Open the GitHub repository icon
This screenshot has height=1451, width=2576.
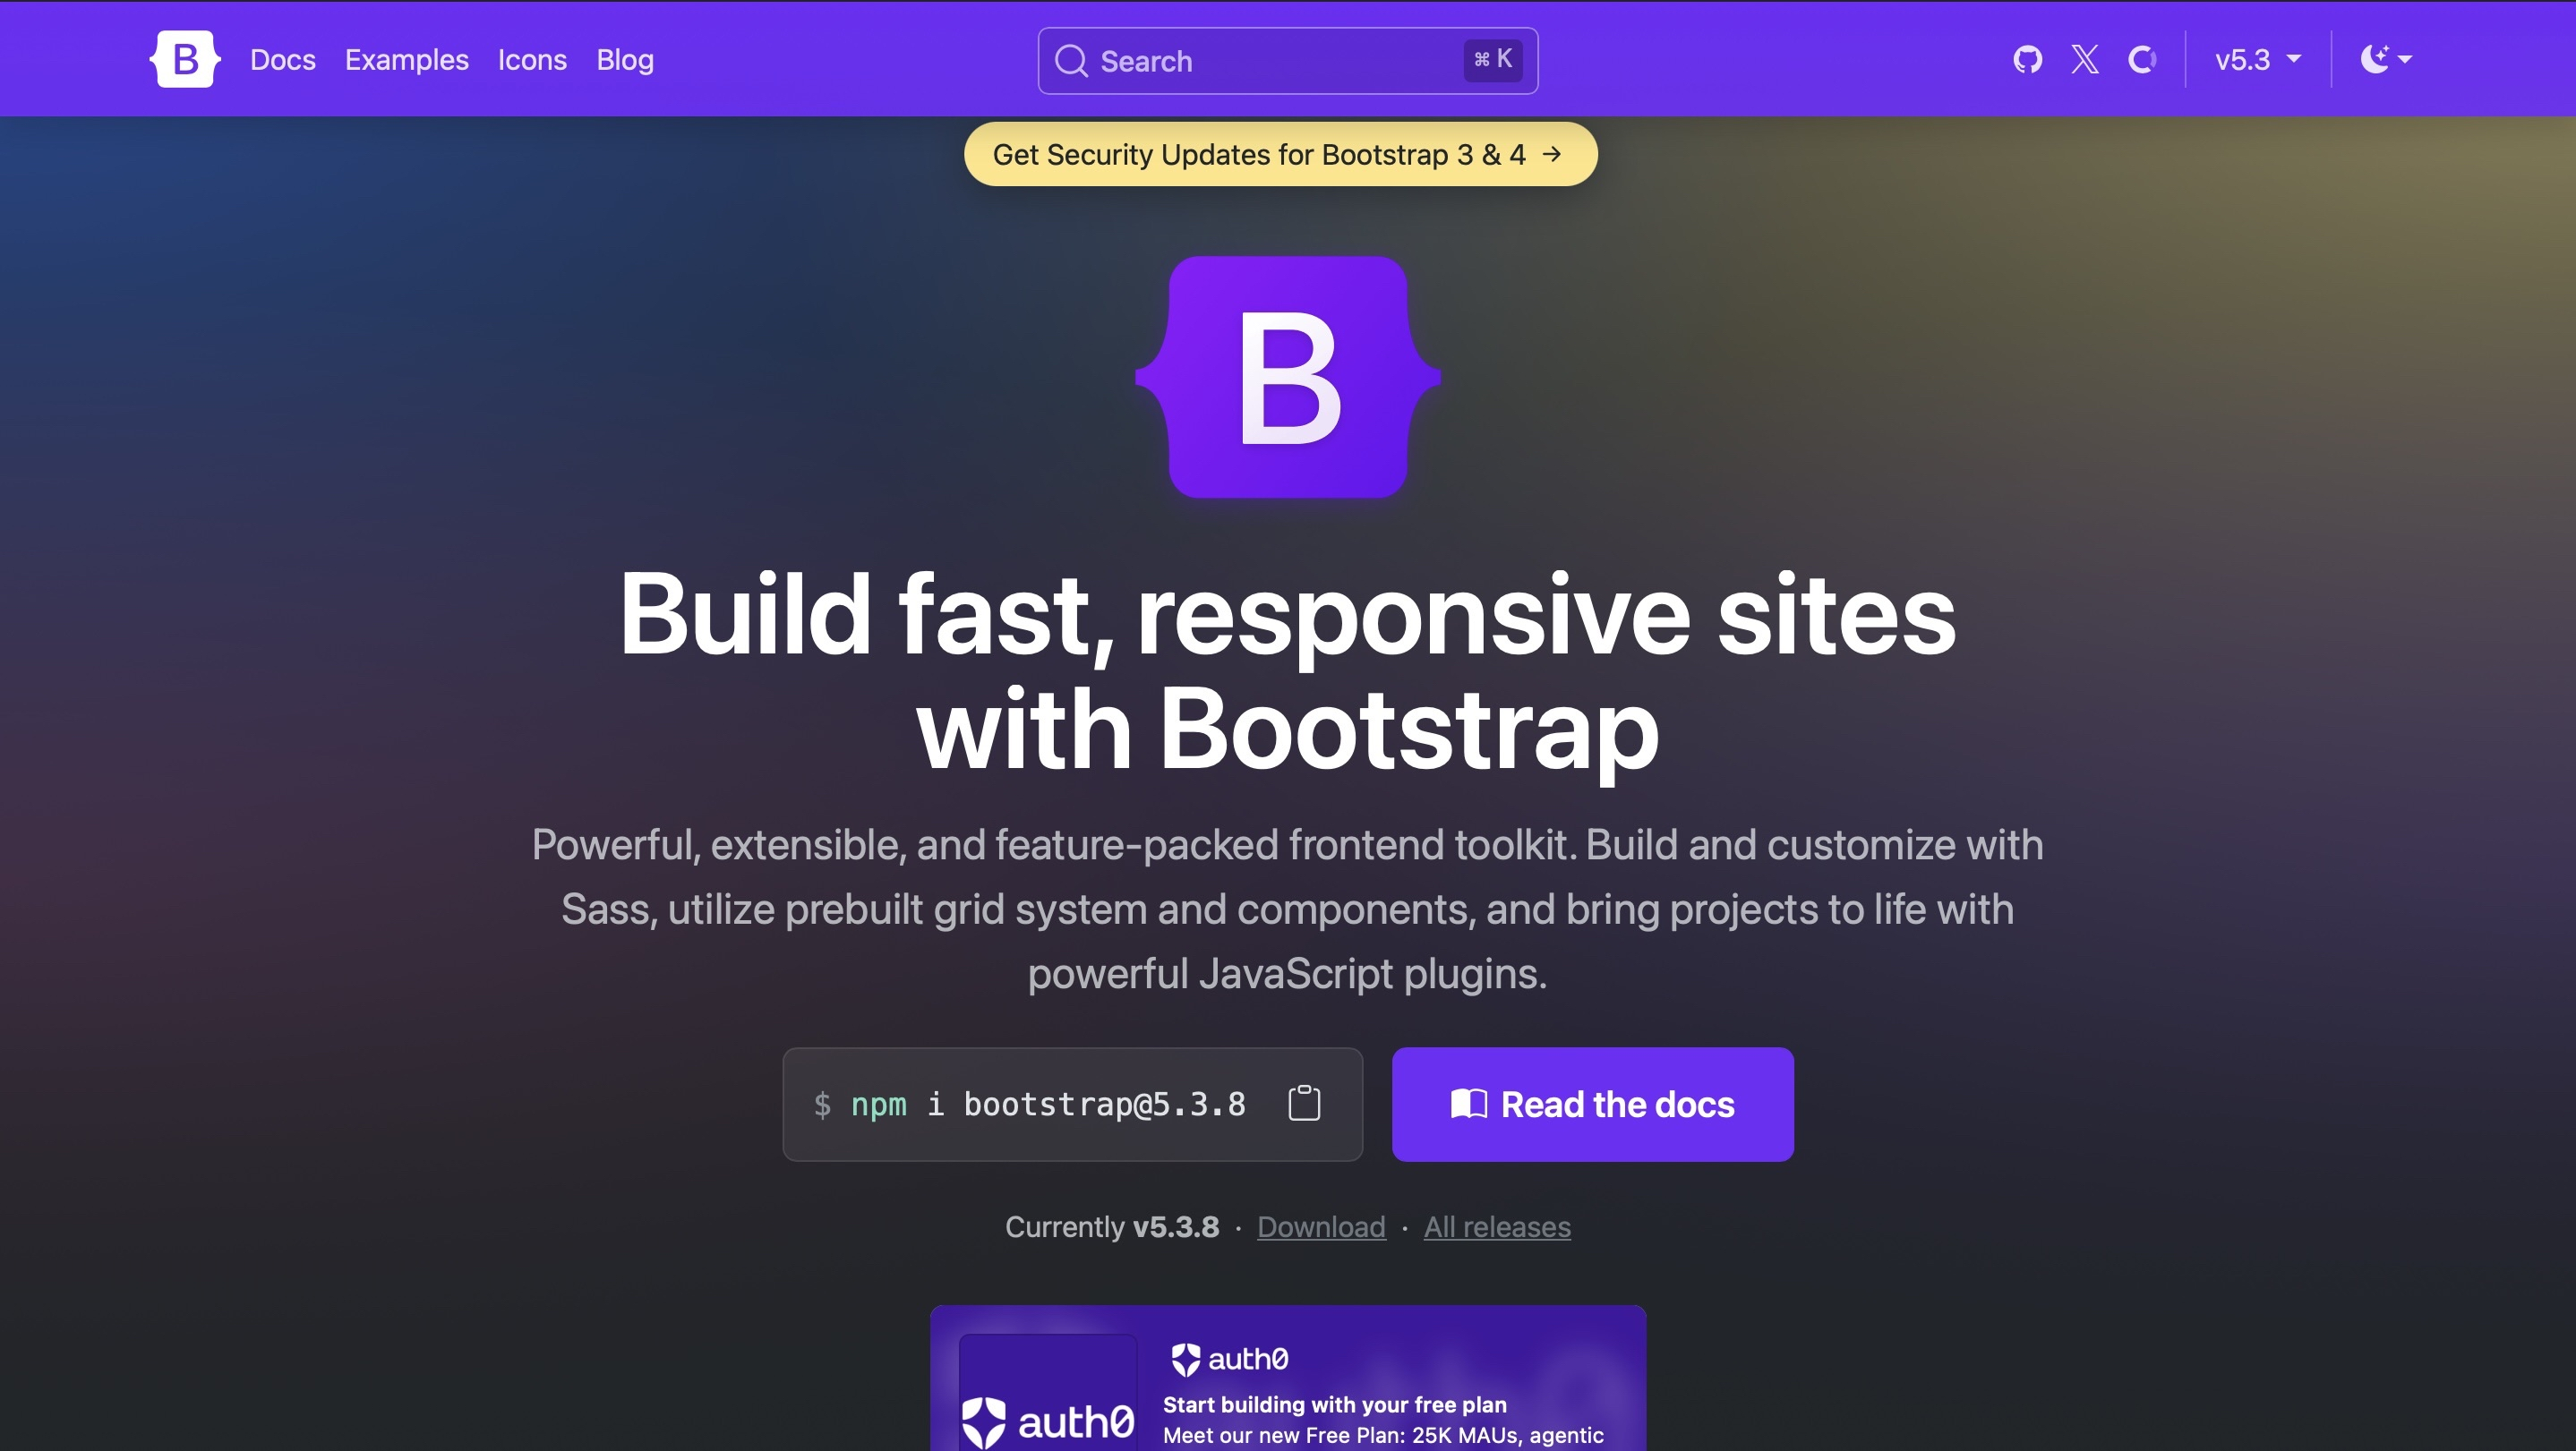[2027, 59]
